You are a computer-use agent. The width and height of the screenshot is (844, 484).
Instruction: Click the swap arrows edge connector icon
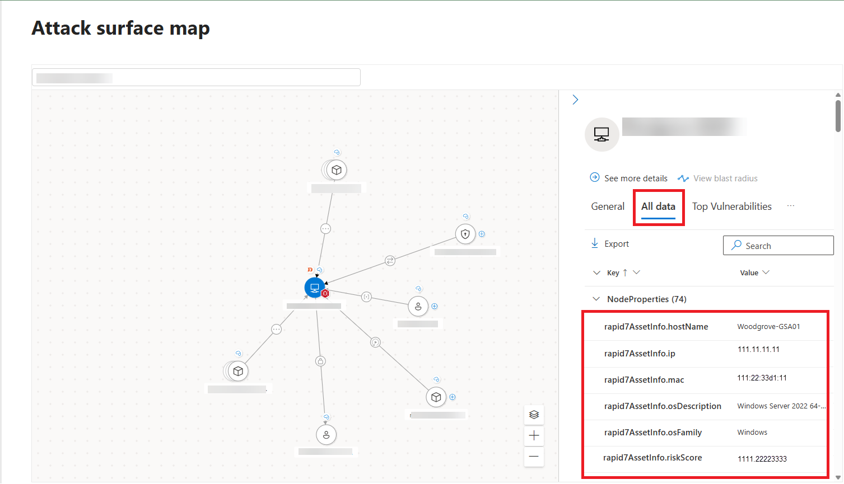coord(390,261)
